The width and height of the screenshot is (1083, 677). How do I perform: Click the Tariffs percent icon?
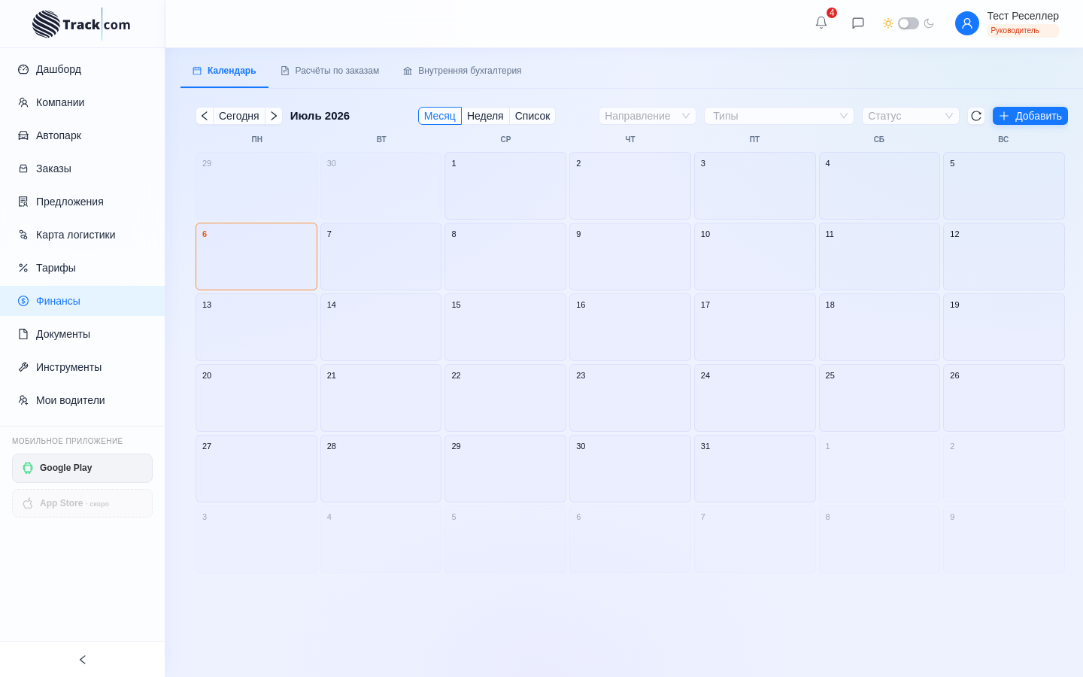point(23,268)
